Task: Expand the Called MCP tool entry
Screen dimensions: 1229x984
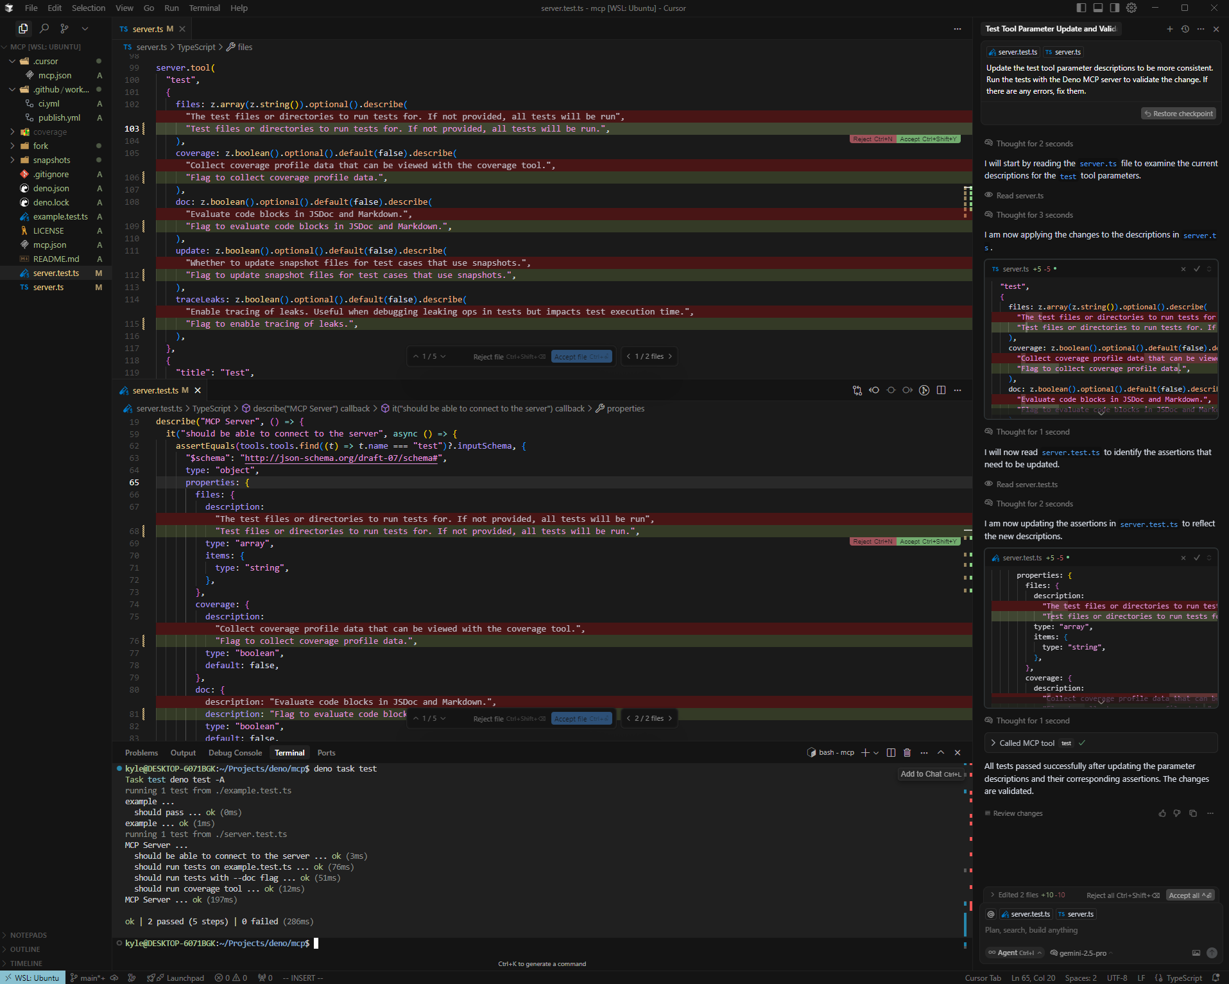Action: [1100, 743]
